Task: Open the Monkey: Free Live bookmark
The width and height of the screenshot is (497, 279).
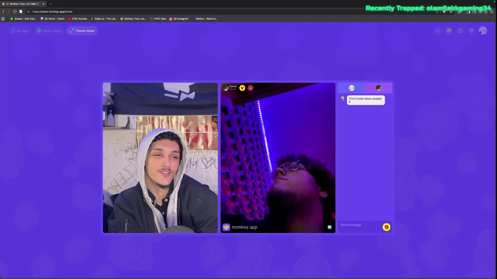Action: tap(133, 19)
